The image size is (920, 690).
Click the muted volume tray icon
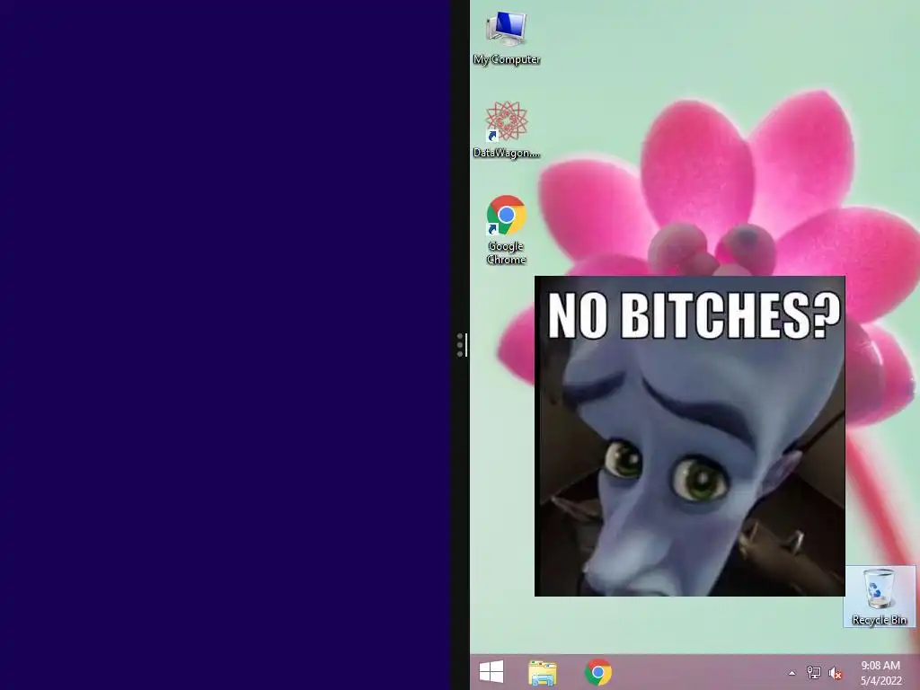click(x=836, y=673)
